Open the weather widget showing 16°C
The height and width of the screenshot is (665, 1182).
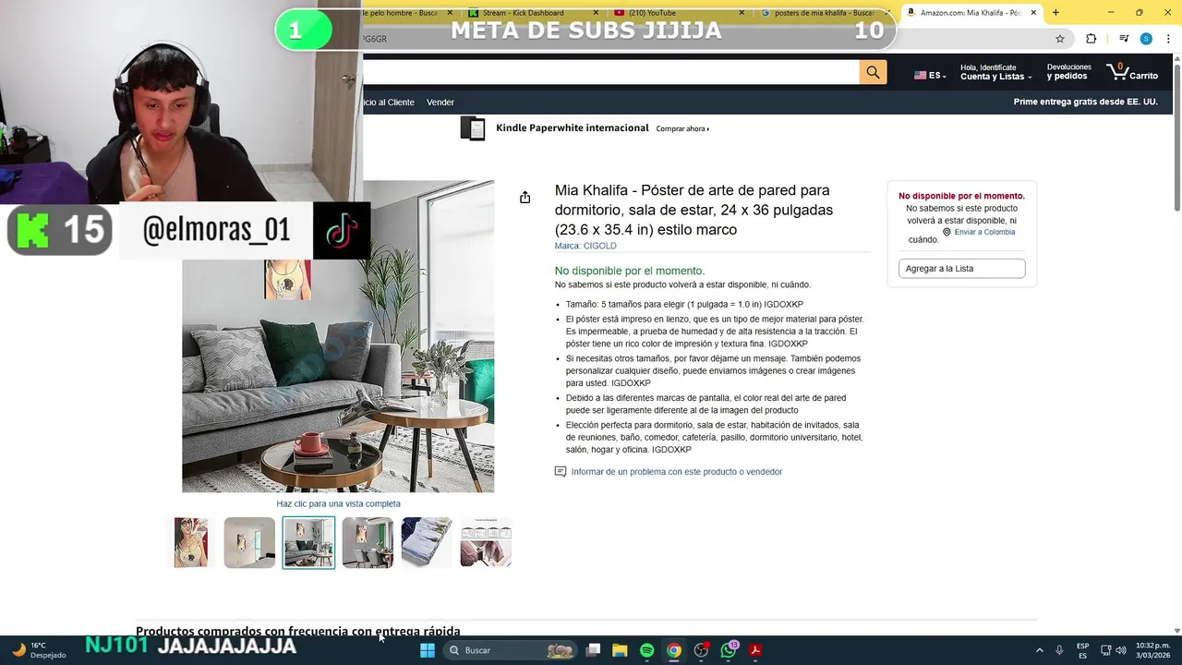[x=39, y=650]
